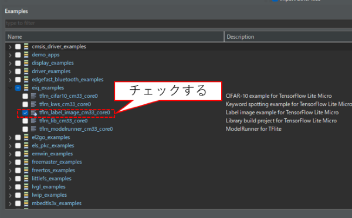Click the tflm_label_image_cm33_core0 project icon

tap(34, 113)
